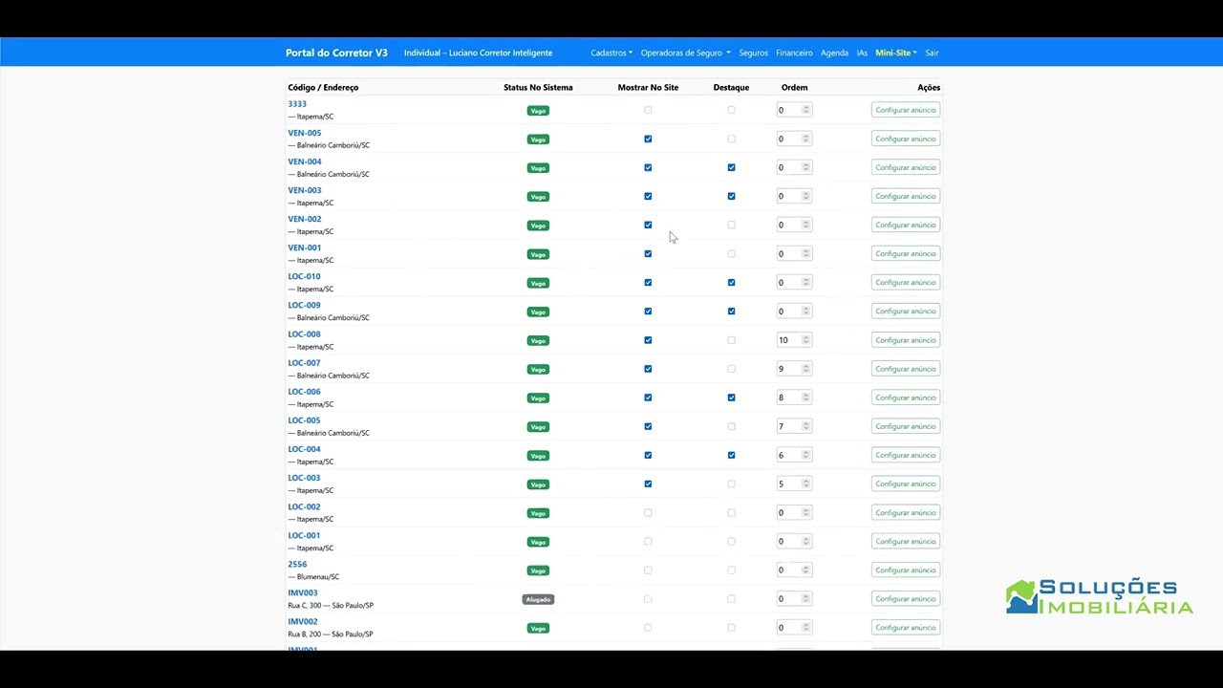Open Configurar anúncio for VEN-002
This screenshot has width=1223, height=688.
[x=906, y=225]
